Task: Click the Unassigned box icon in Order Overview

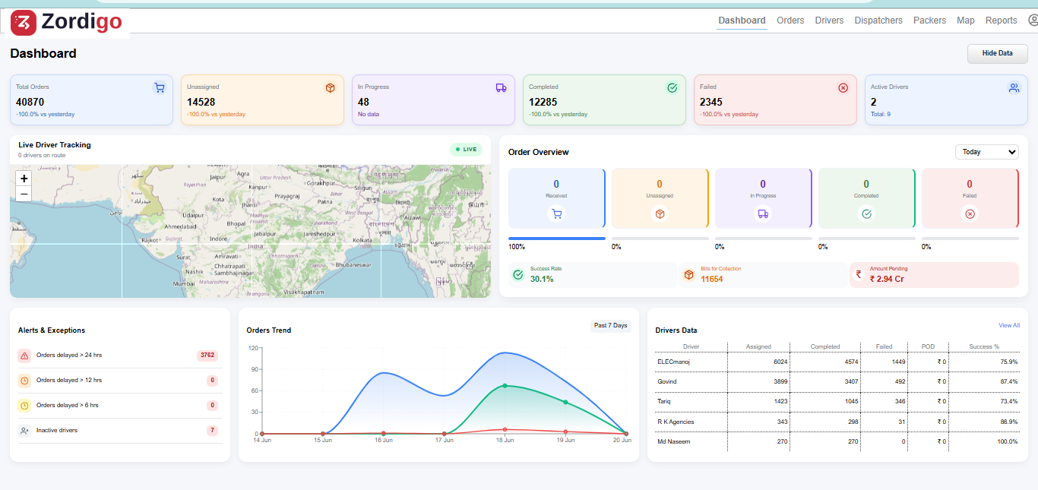Action: point(660,214)
